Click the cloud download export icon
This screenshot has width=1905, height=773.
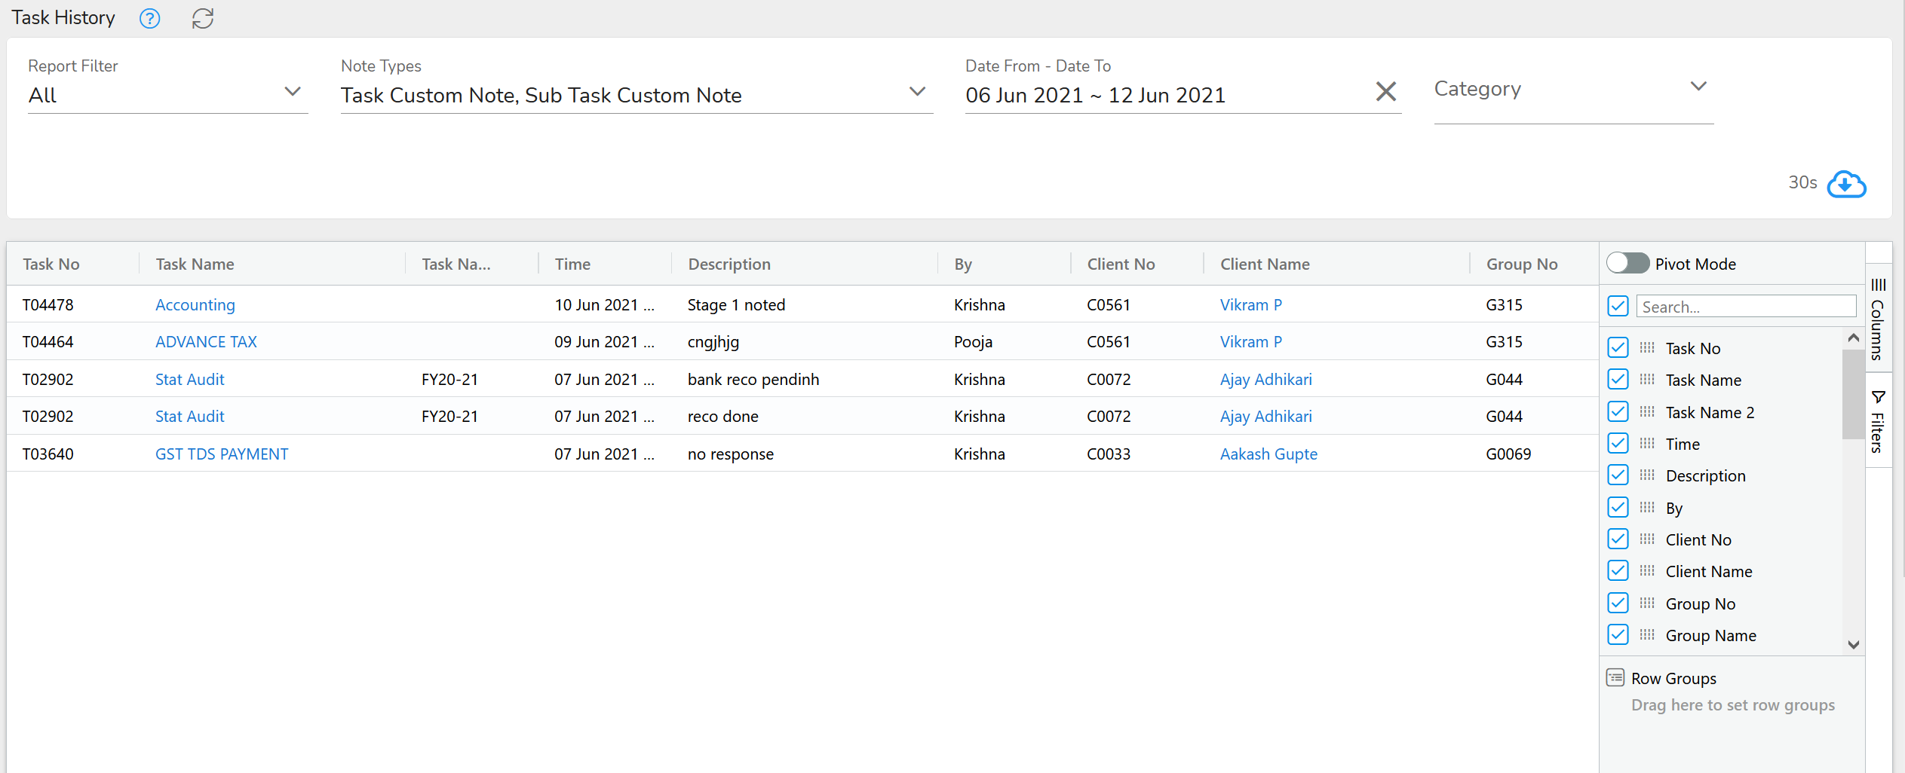pyautogui.click(x=1847, y=185)
